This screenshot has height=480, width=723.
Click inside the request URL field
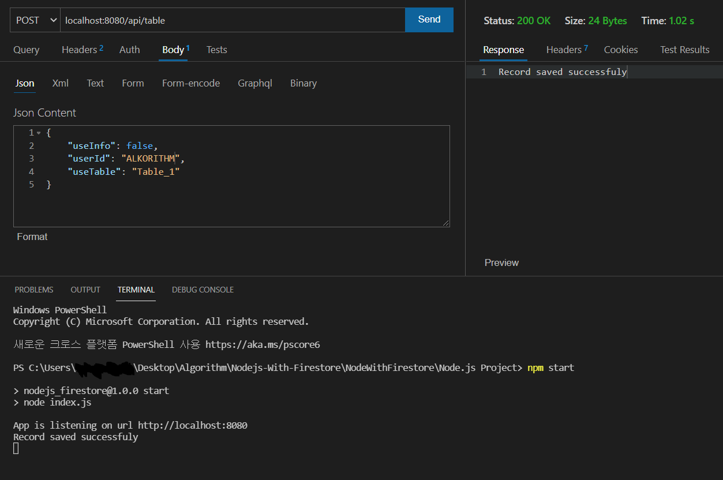click(231, 20)
